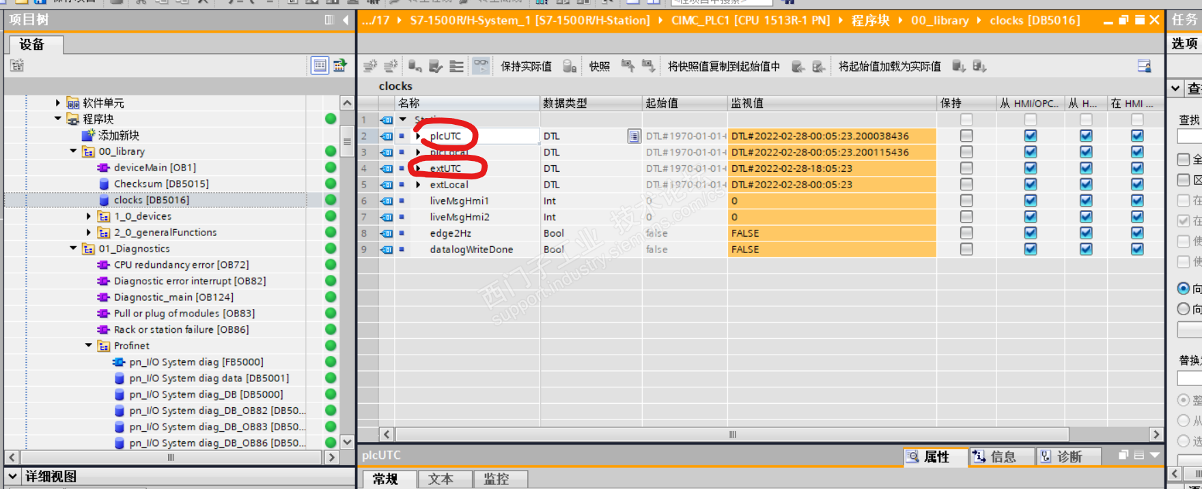The width and height of the screenshot is (1202, 489).
Task: Click the collapse project tree arrow icon
Action: 346,20
